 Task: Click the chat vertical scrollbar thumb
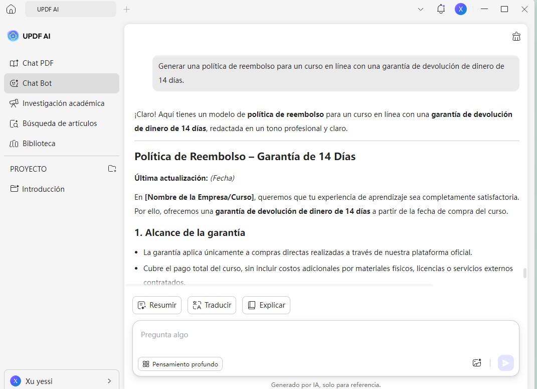pos(525,273)
